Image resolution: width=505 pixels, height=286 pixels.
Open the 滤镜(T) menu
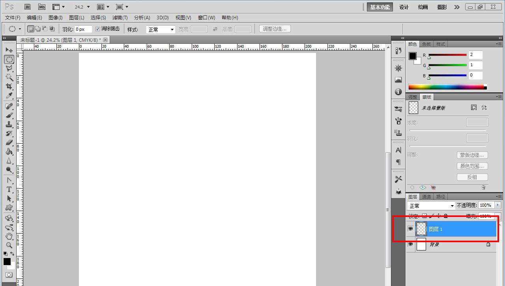pos(120,17)
